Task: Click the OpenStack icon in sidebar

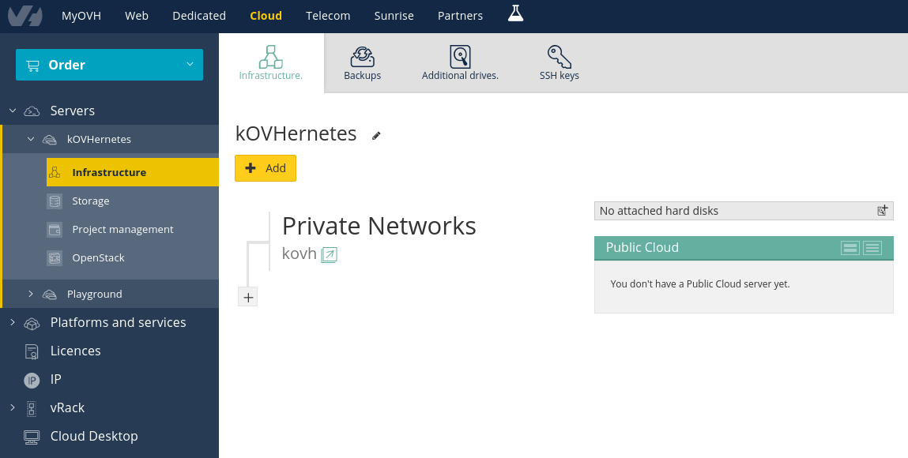Action: pos(55,258)
